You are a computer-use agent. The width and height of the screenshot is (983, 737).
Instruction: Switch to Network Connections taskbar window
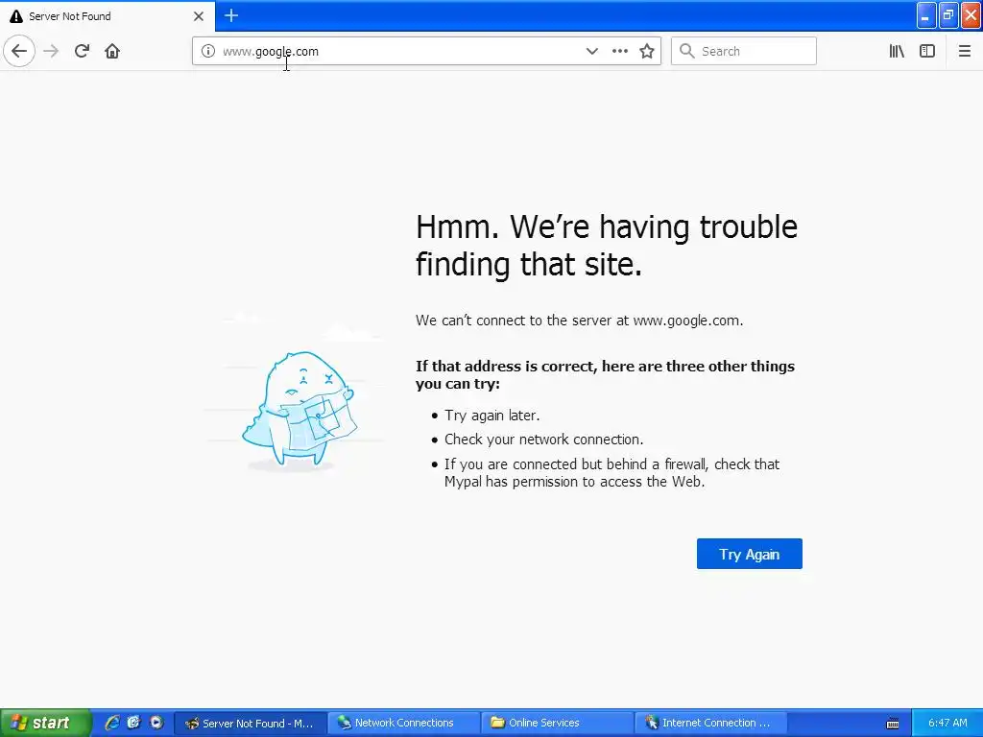pos(404,723)
